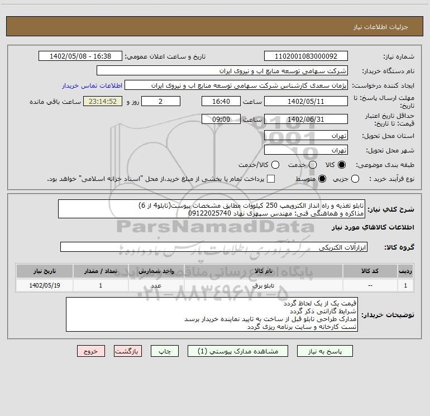
Task: Click the remaining time countdown 23:14:52
Action: pos(103,101)
